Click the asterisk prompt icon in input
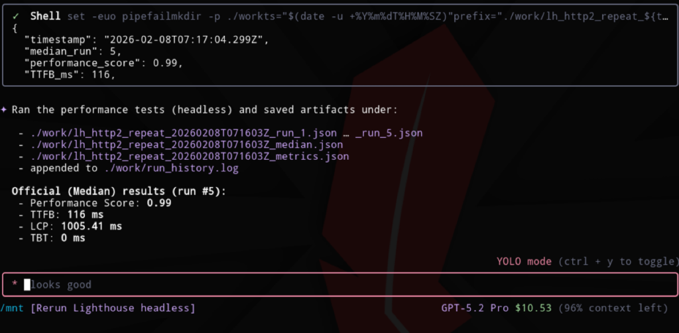The width and height of the screenshot is (679, 333). click(x=15, y=285)
